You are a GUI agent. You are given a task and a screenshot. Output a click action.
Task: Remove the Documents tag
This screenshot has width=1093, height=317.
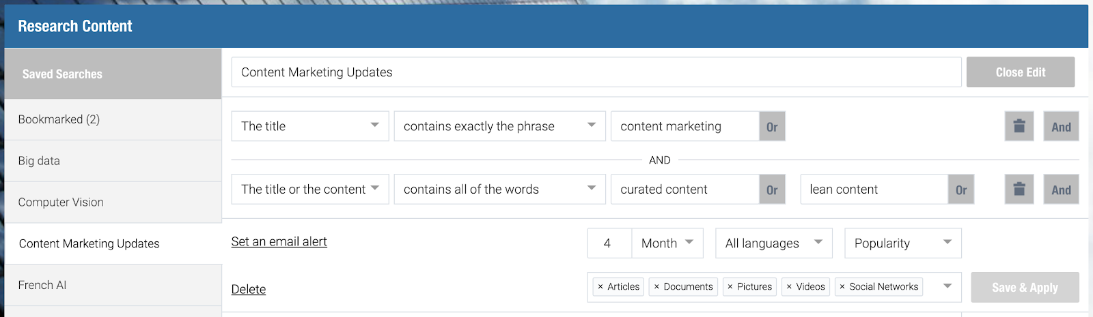656,287
